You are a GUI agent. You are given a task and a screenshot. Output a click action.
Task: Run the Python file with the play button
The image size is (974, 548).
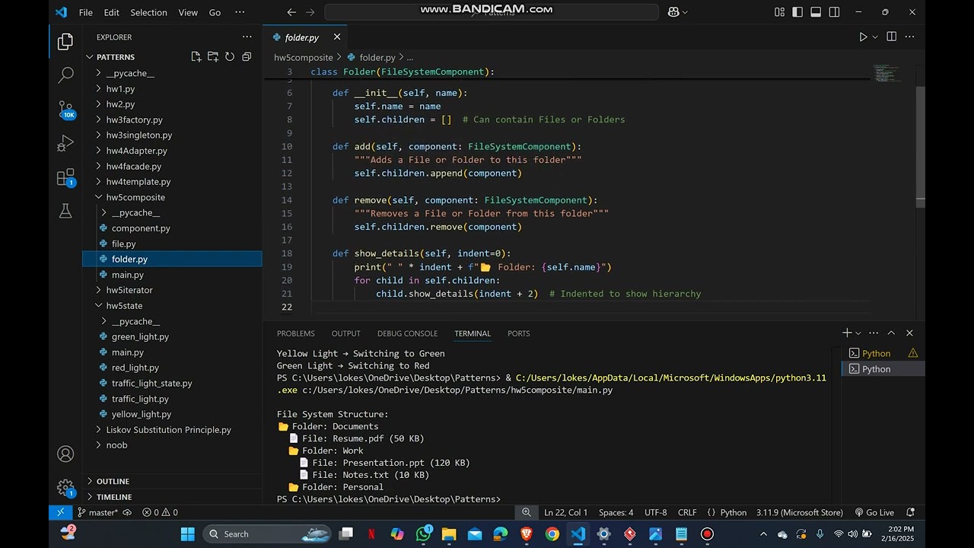click(x=863, y=37)
